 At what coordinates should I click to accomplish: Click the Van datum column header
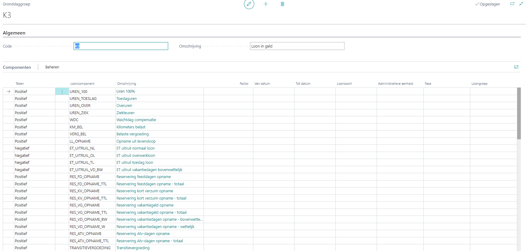click(x=262, y=84)
